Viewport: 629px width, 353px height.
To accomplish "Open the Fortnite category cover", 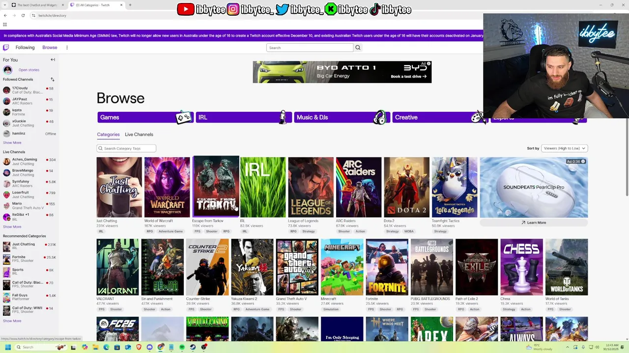I will click(x=387, y=267).
